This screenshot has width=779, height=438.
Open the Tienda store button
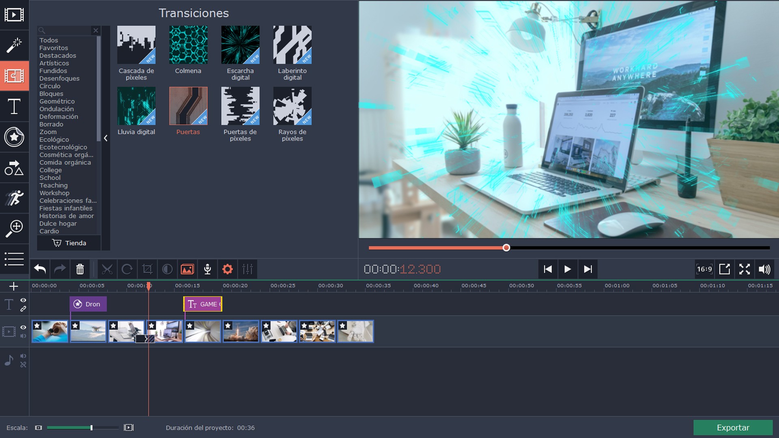[x=69, y=243]
